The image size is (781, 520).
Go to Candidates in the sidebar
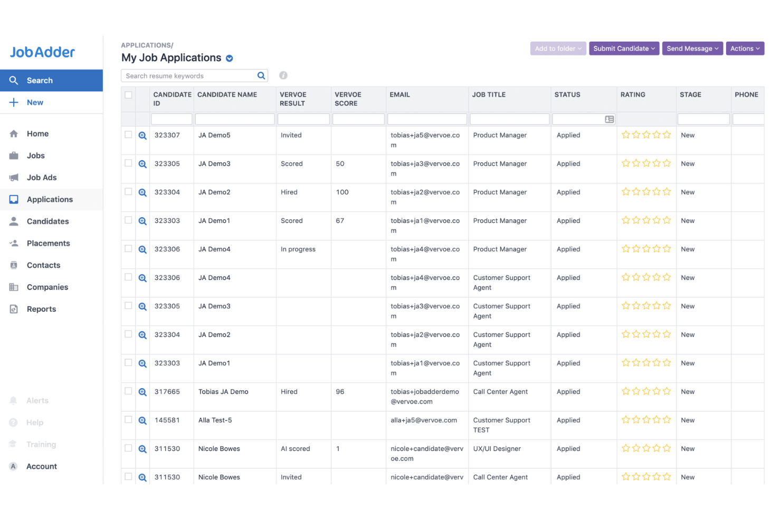coord(51,221)
